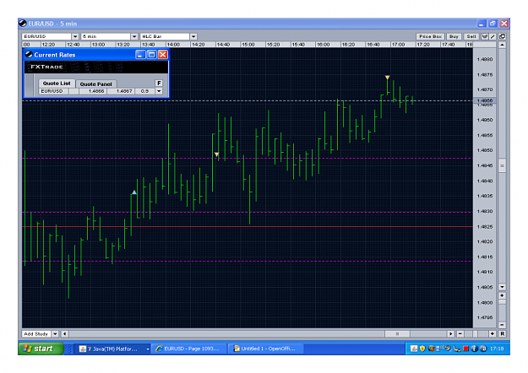Switch to the Quote List tab
The height and width of the screenshot is (373, 528).
click(x=57, y=84)
